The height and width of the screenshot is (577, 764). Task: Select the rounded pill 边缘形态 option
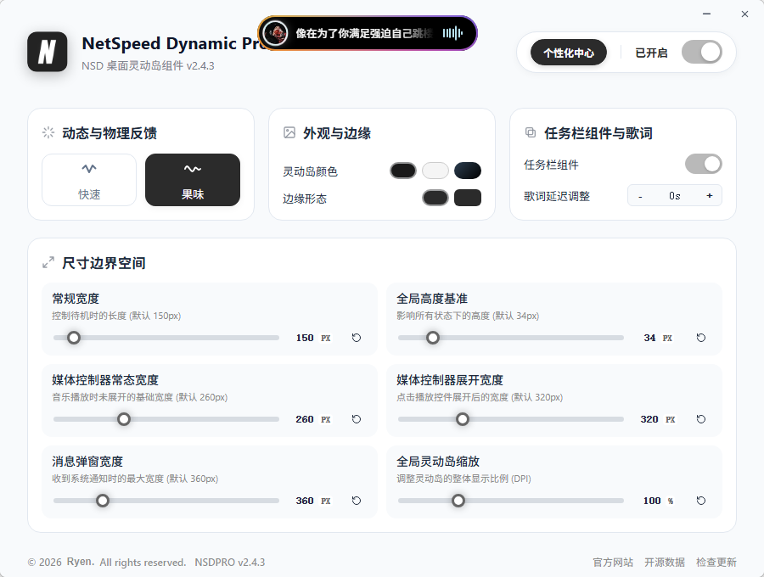pyautogui.click(x=435, y=198)
